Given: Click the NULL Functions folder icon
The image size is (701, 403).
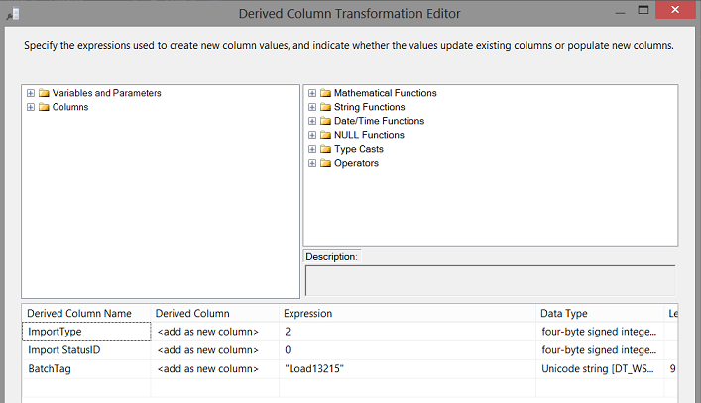Looking at the screenshot, I should point(325,135).
